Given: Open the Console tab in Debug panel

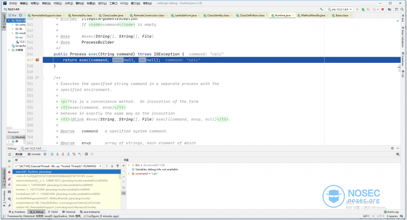Looking at the screenshot, I should pos(34,154).
